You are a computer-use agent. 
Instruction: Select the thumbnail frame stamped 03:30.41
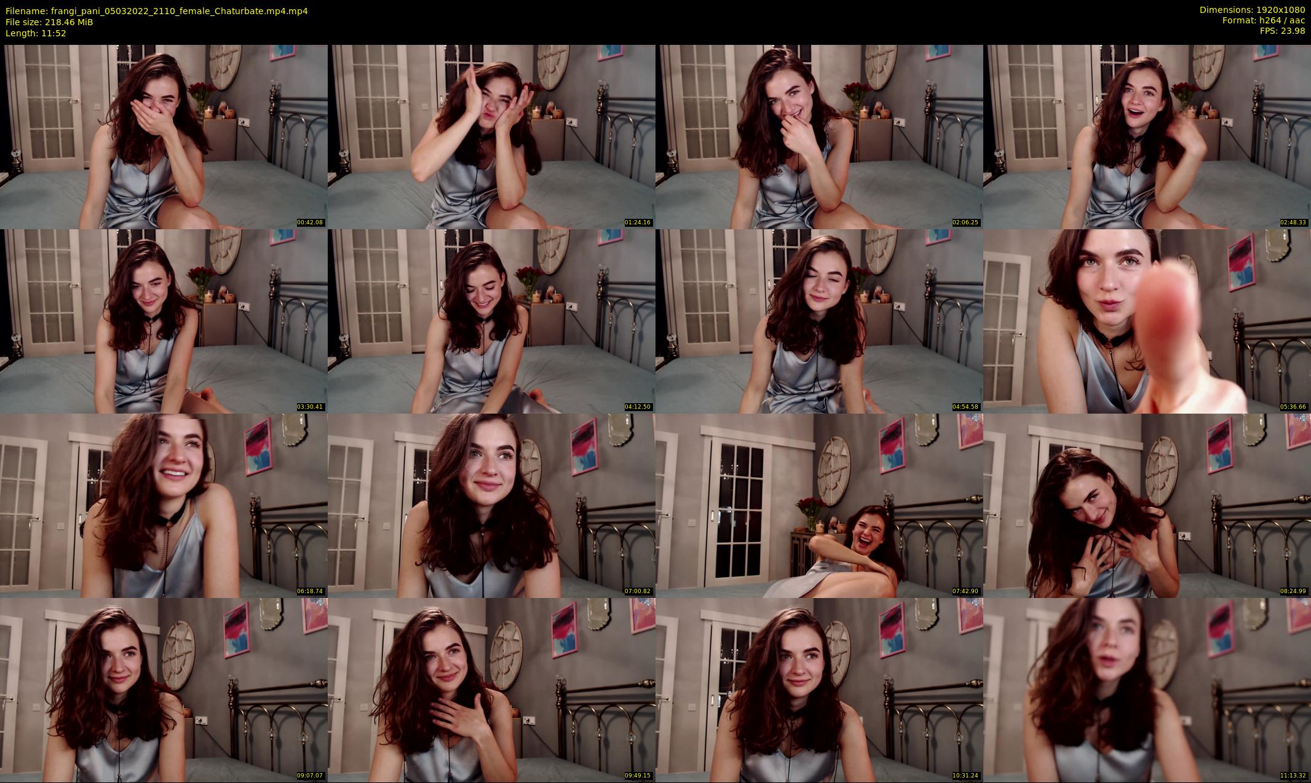(164, 321)
